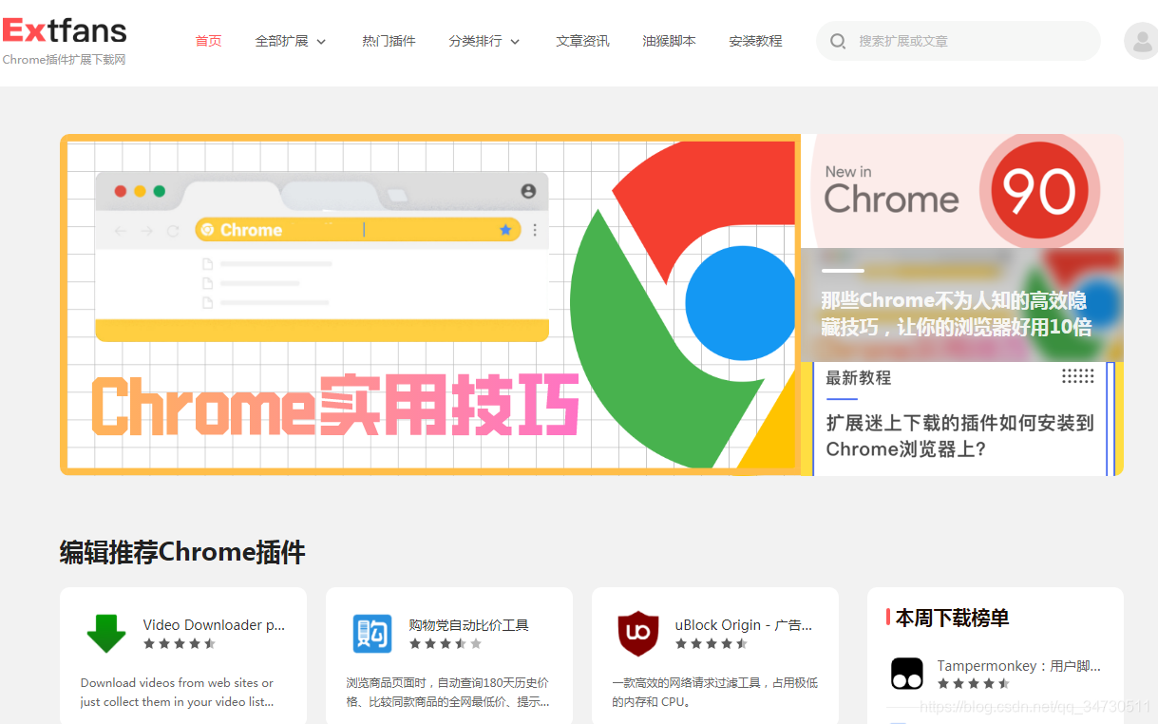Open 分类排行 nav item
This screenshot has height=724, width=1158.
pyautogui.click(x=475, y=41)
